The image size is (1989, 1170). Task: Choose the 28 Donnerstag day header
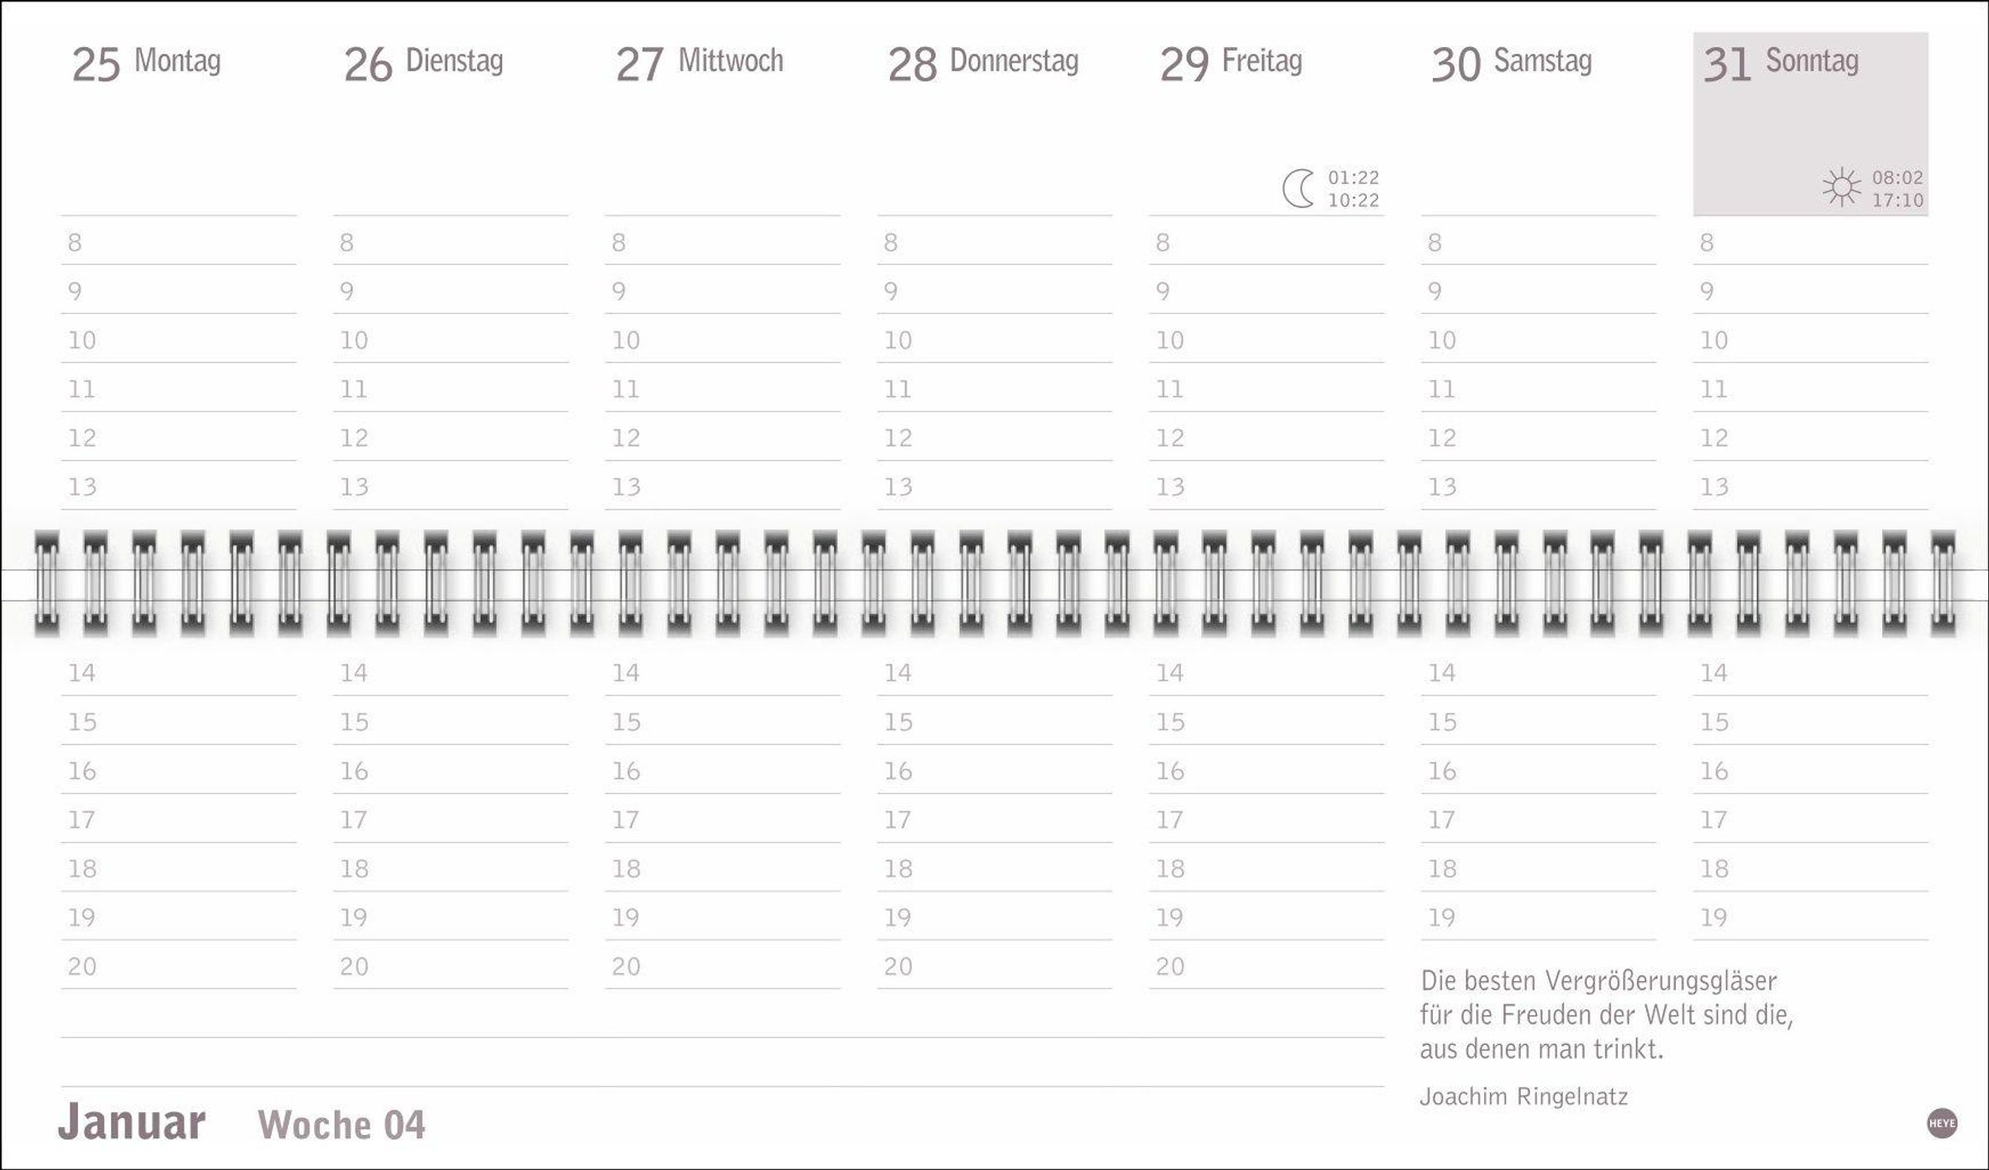click(x=983, y=63)
